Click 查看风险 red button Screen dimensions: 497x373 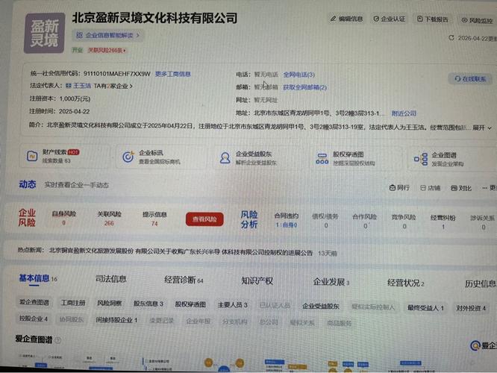tap(204, 219)
